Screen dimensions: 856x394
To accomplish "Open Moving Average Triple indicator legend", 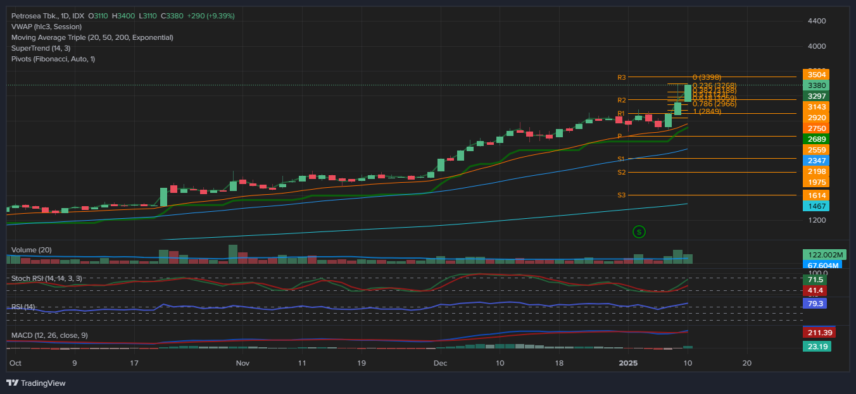I will pos(91,37).
